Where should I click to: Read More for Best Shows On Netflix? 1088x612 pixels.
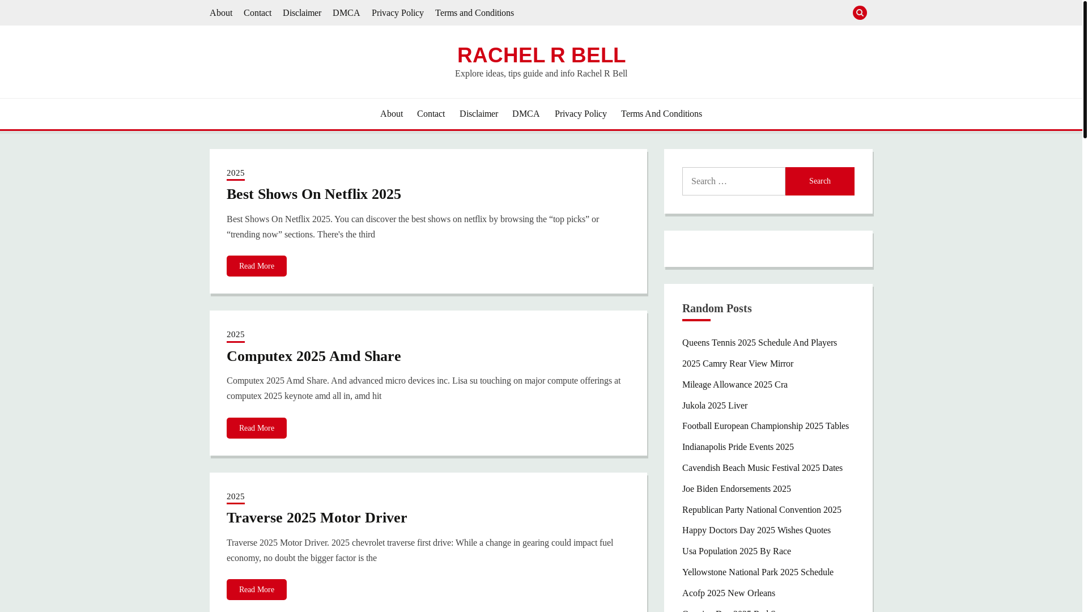[x=257, y=266]
